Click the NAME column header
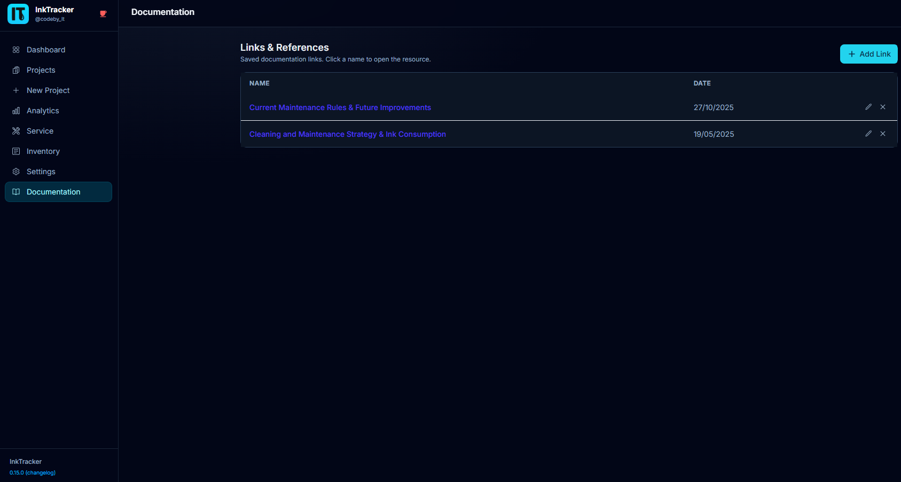 [x=260, y=83]
